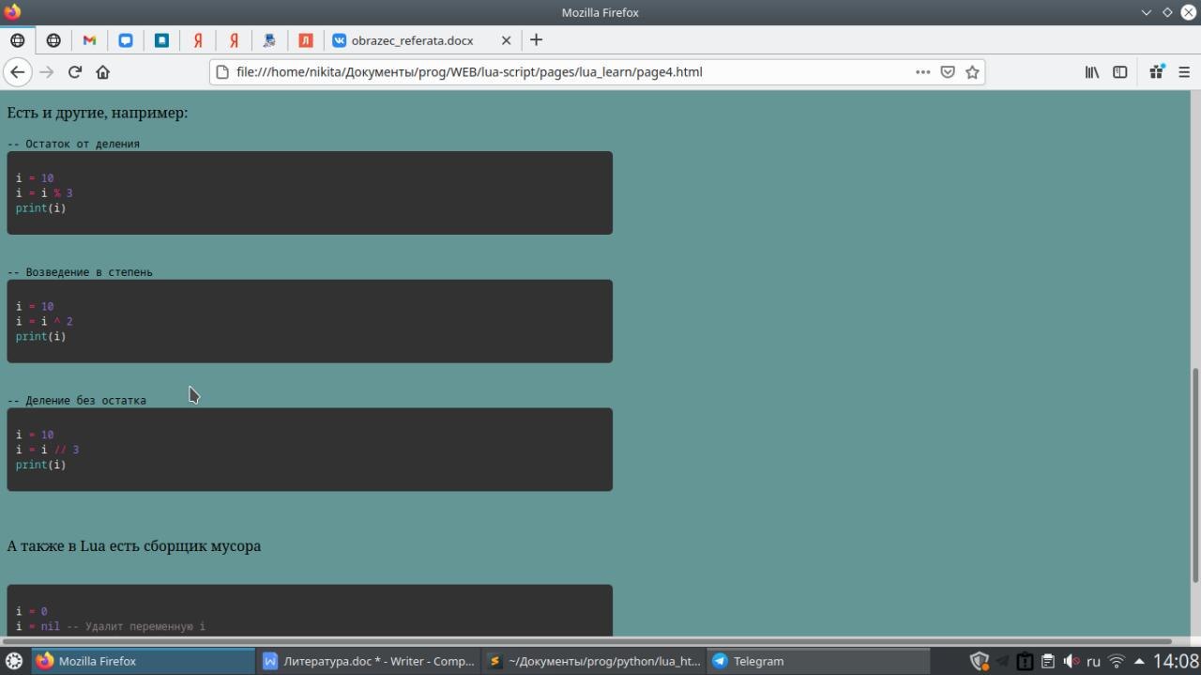Screen dimensions: 1201x675
Task: Open the KDE application launcher
Action: (14, 661)
